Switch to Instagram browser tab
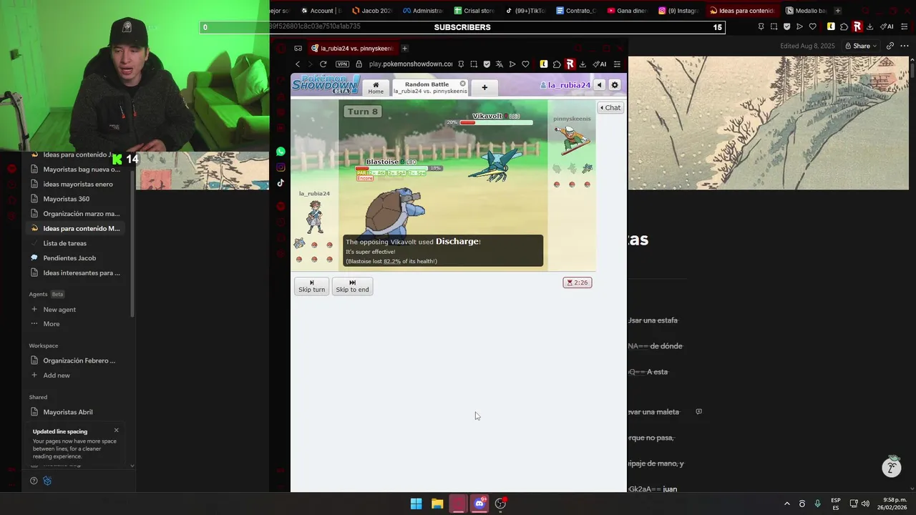This screenshot has height=515, width=916. (678, 11)
